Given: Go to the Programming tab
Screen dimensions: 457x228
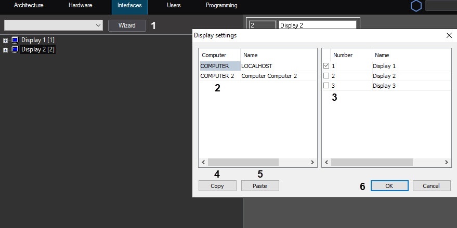Looking at the screenshot, I should click(x=221, y=6).
